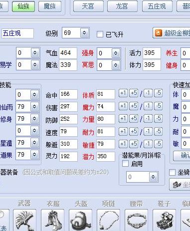Switch to the 仙族 race tab
This screenshot has width=190, height=231.
(x=23, y=6)
